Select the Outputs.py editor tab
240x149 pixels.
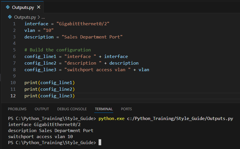click(22, 7)
